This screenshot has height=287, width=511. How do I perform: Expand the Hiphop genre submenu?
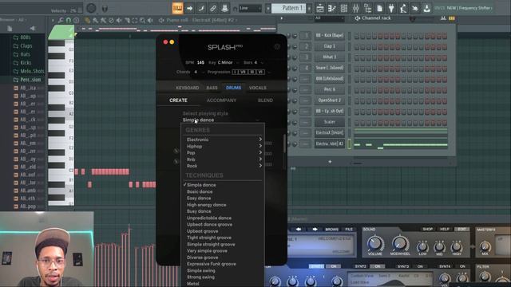[x=224, y=146]
